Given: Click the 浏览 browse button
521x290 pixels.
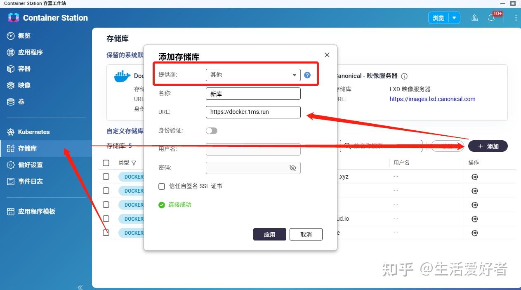Looking at the screenshot, I should pyautogui.click(x=438, y=18).
